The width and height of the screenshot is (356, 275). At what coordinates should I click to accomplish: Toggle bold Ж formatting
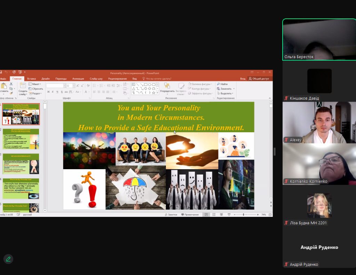click(x=48, y=92)
